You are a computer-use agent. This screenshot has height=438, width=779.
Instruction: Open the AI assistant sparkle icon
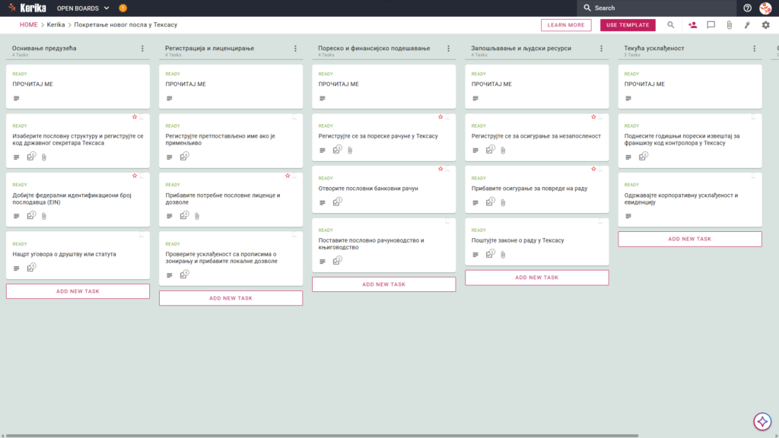coord(762,421)
